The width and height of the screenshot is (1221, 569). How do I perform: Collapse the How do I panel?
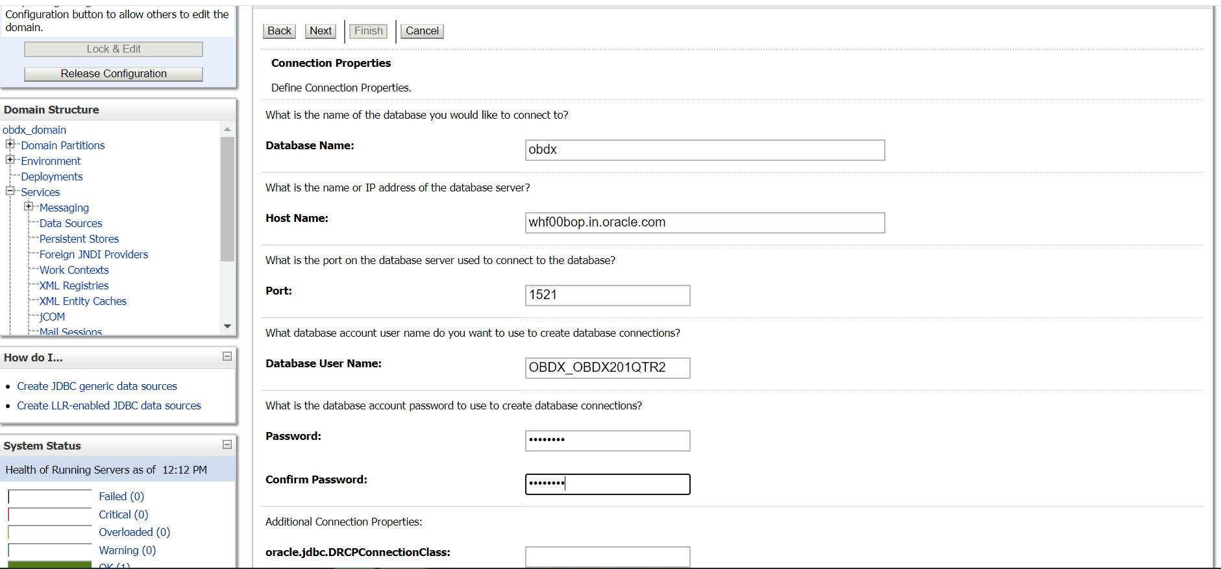point(227,356)
